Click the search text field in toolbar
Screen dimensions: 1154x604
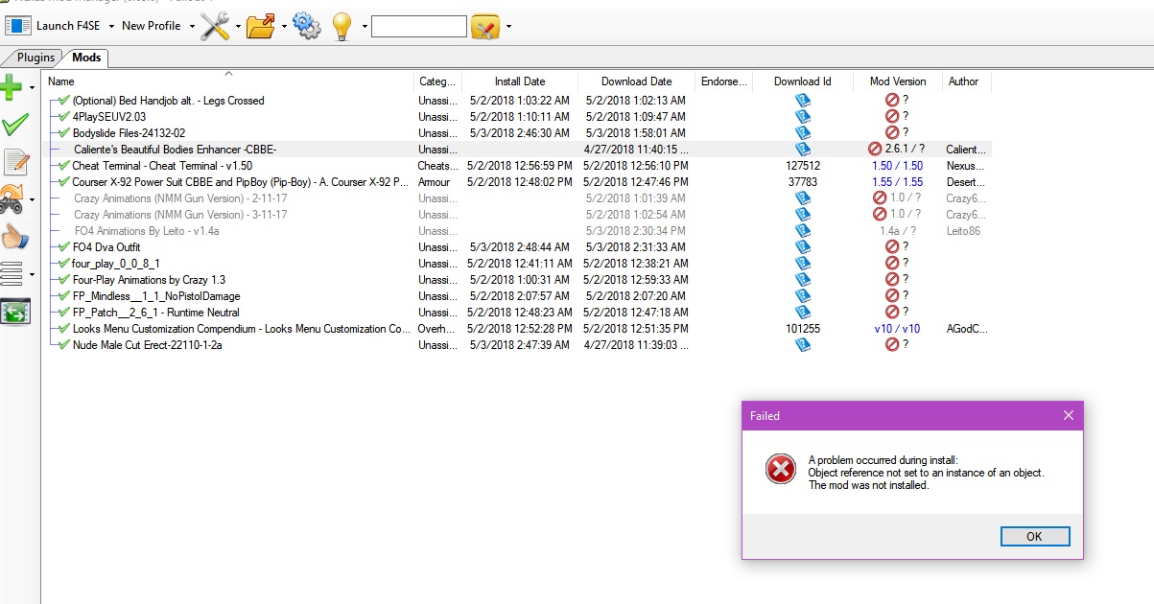[x=418, y=27]
